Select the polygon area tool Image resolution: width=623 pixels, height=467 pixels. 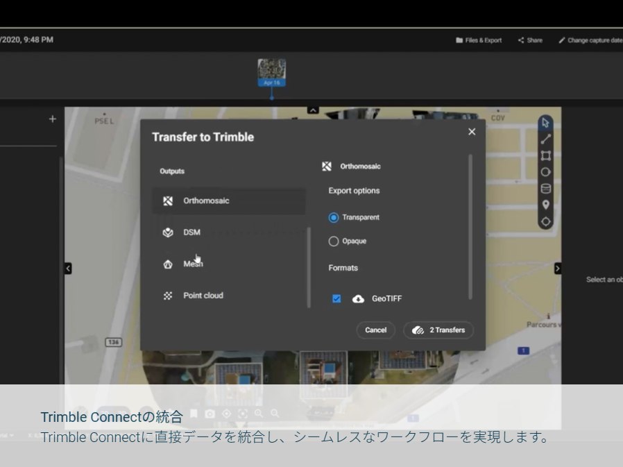click(545, 156)
